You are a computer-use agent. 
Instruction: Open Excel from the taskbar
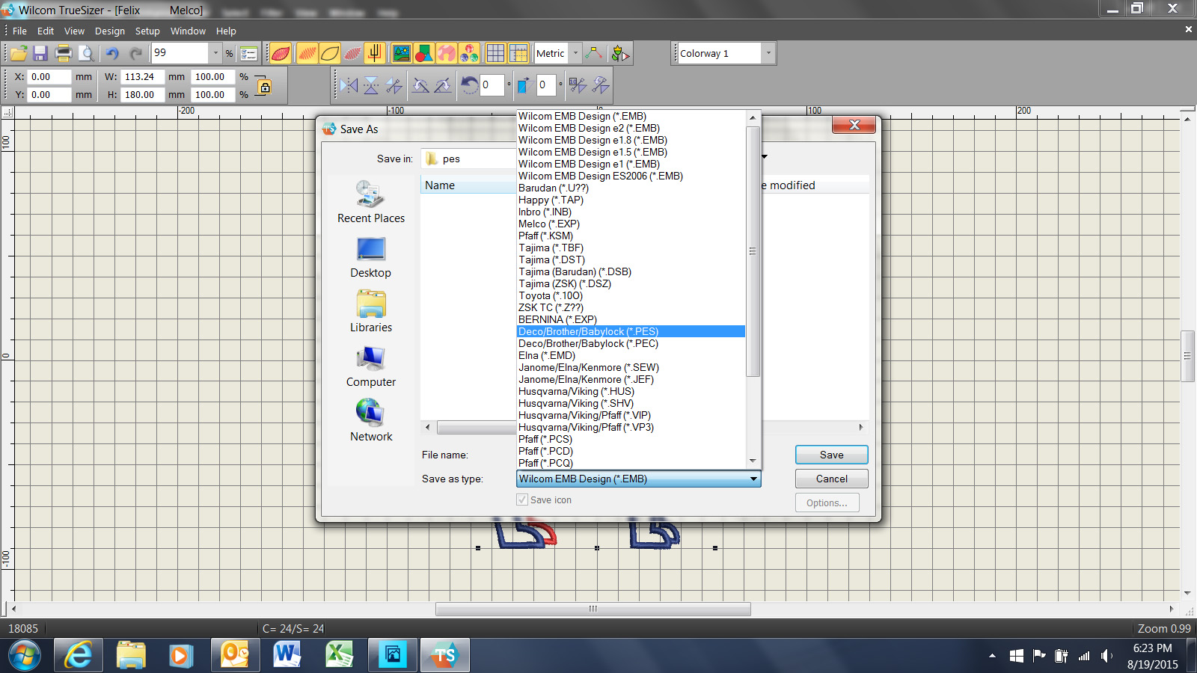(x=340, y=656)
